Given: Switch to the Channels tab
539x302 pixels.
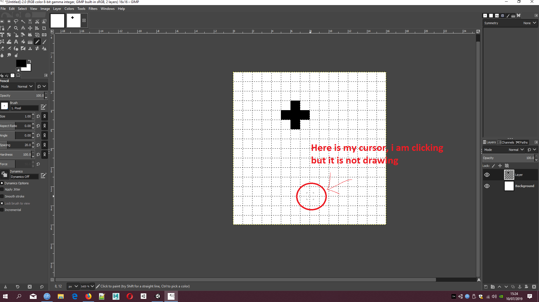Looking at the screenshot, I should tap(506, 142).
